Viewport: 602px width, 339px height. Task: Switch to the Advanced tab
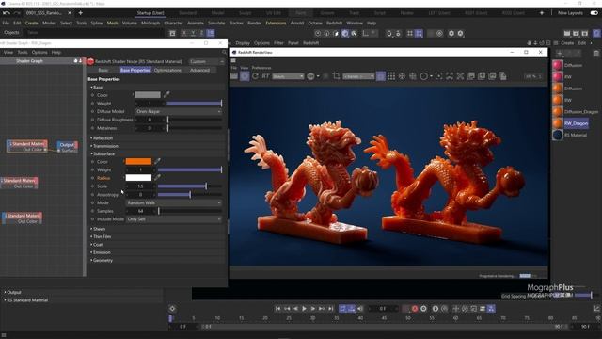(x=199, y=70)
